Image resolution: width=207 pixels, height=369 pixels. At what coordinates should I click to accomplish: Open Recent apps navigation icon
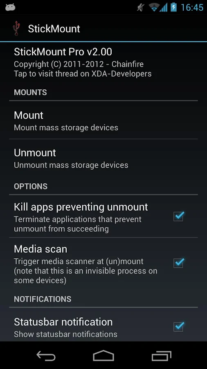[x=162, y=355]
